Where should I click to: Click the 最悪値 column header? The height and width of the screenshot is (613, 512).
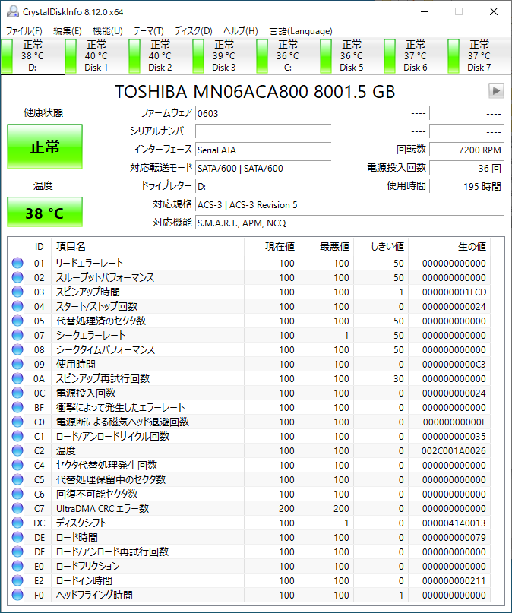click(x=327, y=246)
